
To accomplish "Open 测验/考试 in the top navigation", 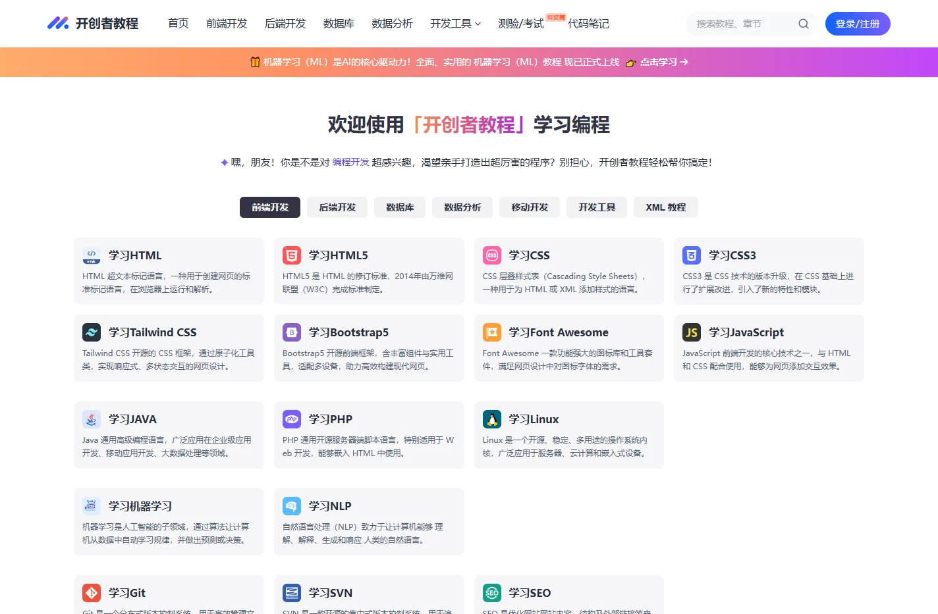I will (x=521, y=24).
